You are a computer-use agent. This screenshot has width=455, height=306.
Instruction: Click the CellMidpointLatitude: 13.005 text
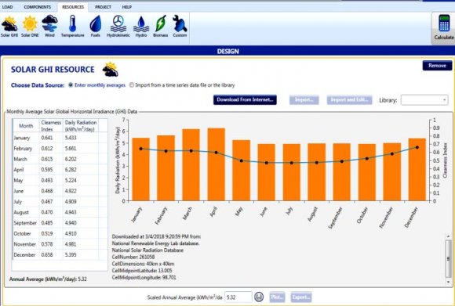coord(142,271)
